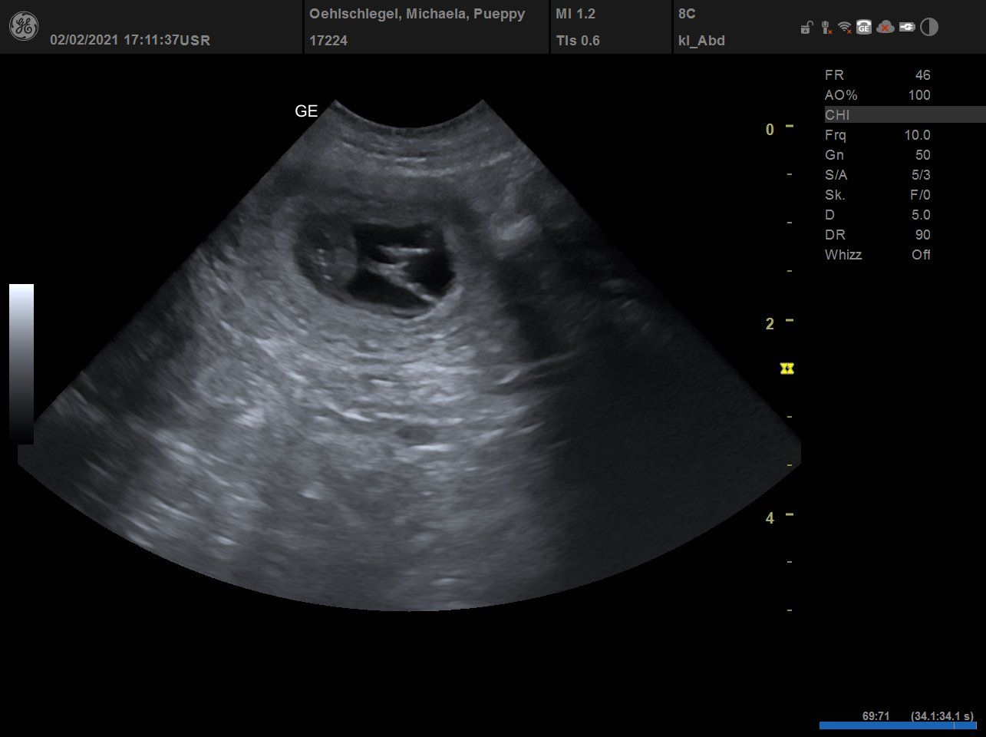Click the battery power plug icon
This screenshot has width=986, height=737.
[907, 28]
